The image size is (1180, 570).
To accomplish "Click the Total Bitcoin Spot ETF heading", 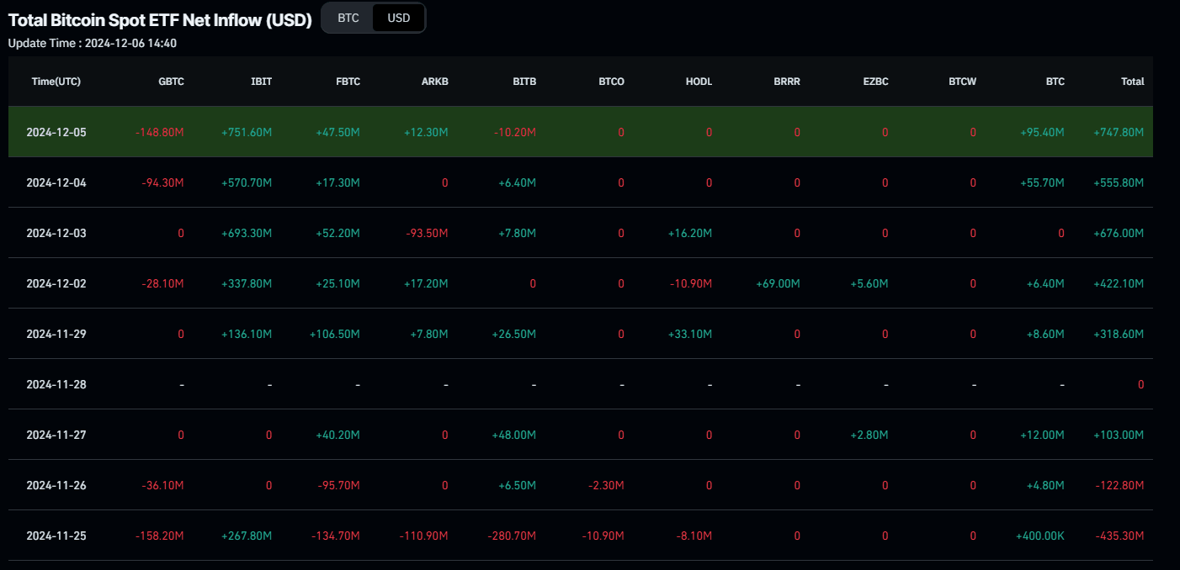I will pyautogui.click(x=160, y=19).
